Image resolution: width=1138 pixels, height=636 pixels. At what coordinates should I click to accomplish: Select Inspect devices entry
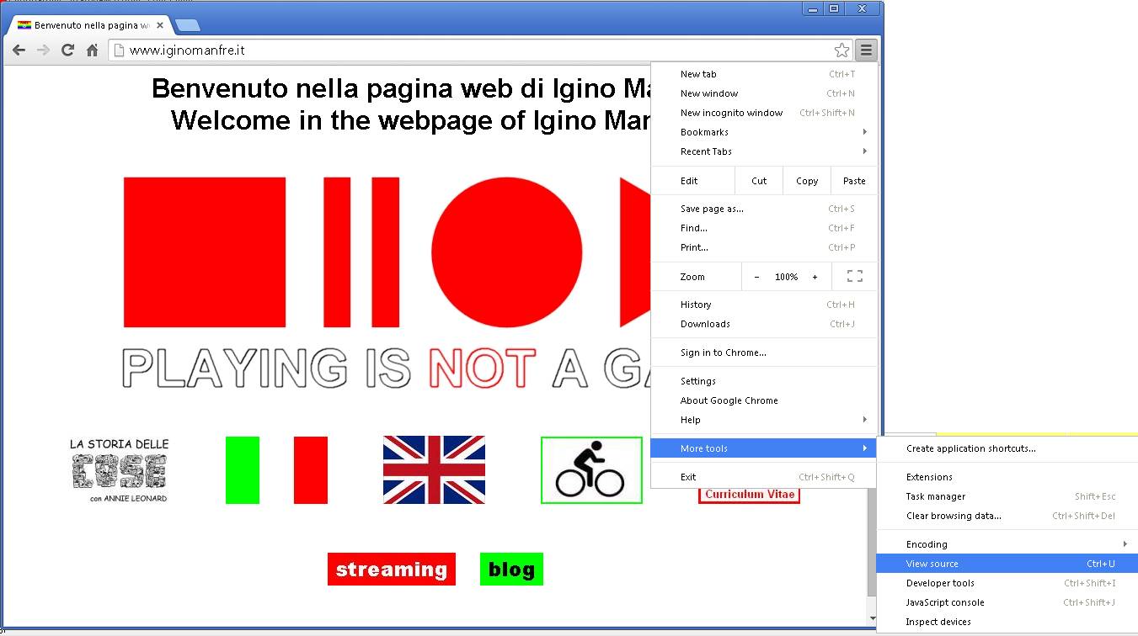click(x=1007, y=622)
